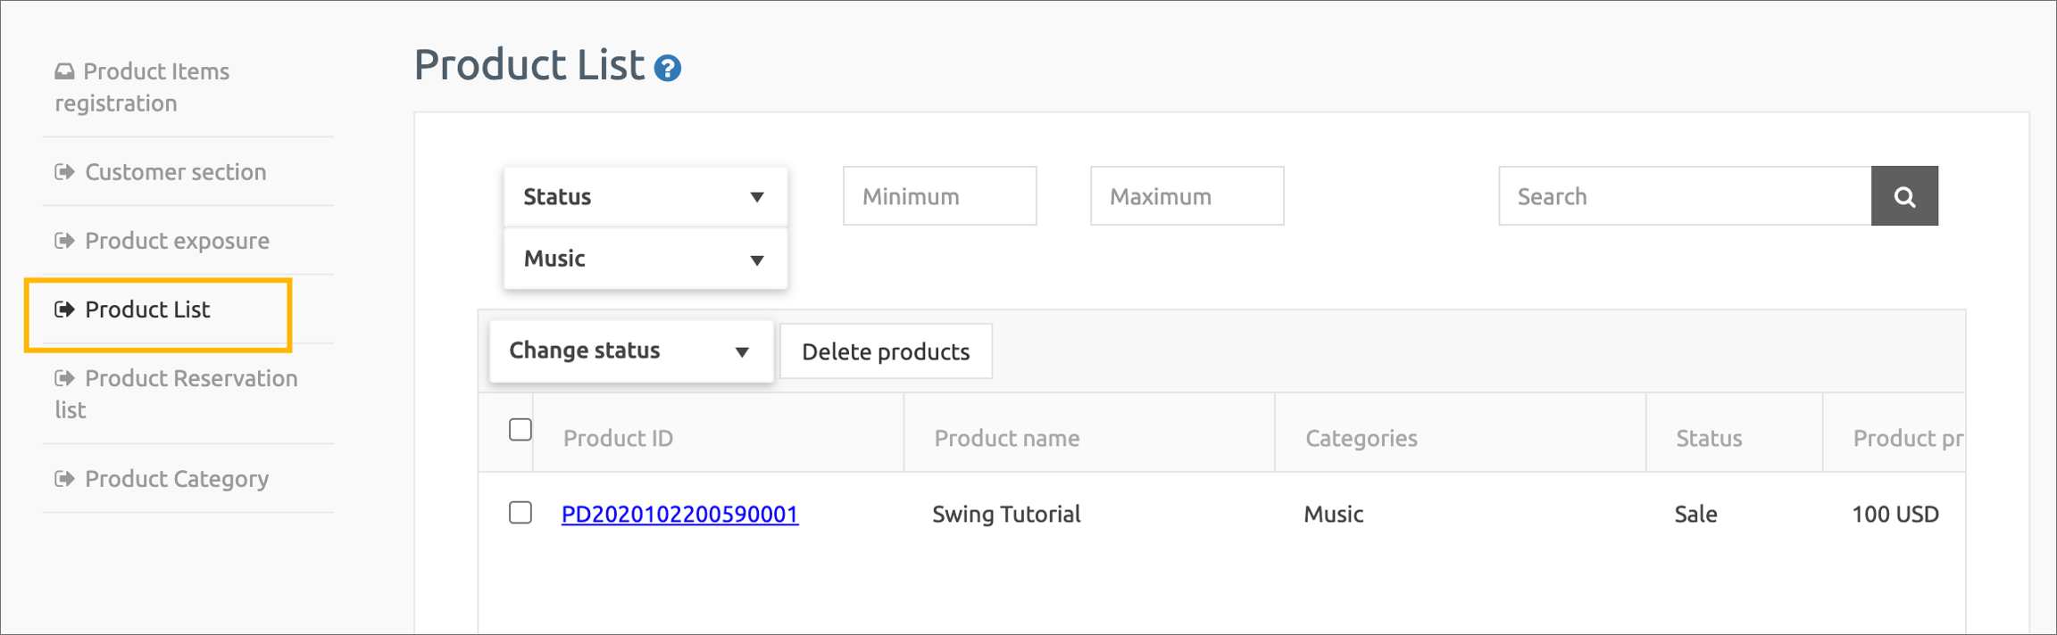Image resolution: width=2057 pixels, height=635 pixels.
Task: Click the Product List sidebar icon
Action: [64, 309]
